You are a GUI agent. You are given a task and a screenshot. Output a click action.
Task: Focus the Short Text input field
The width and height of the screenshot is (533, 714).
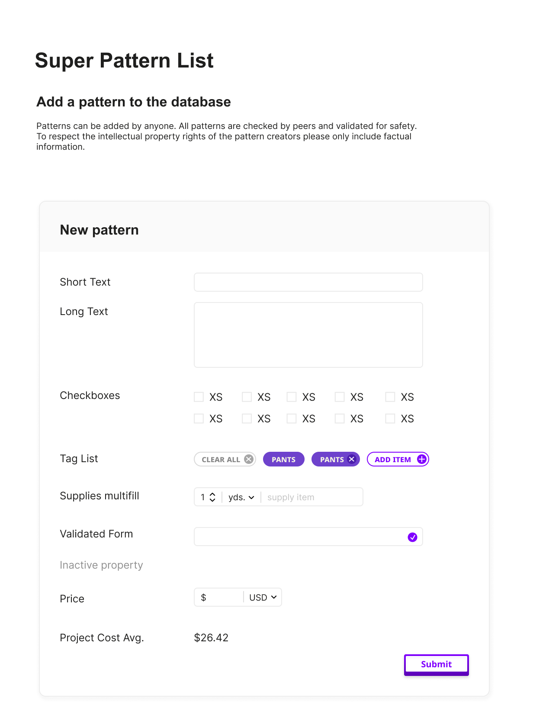(x=308, y=282)
